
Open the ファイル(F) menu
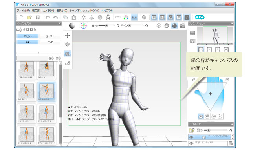click(23, 11)
